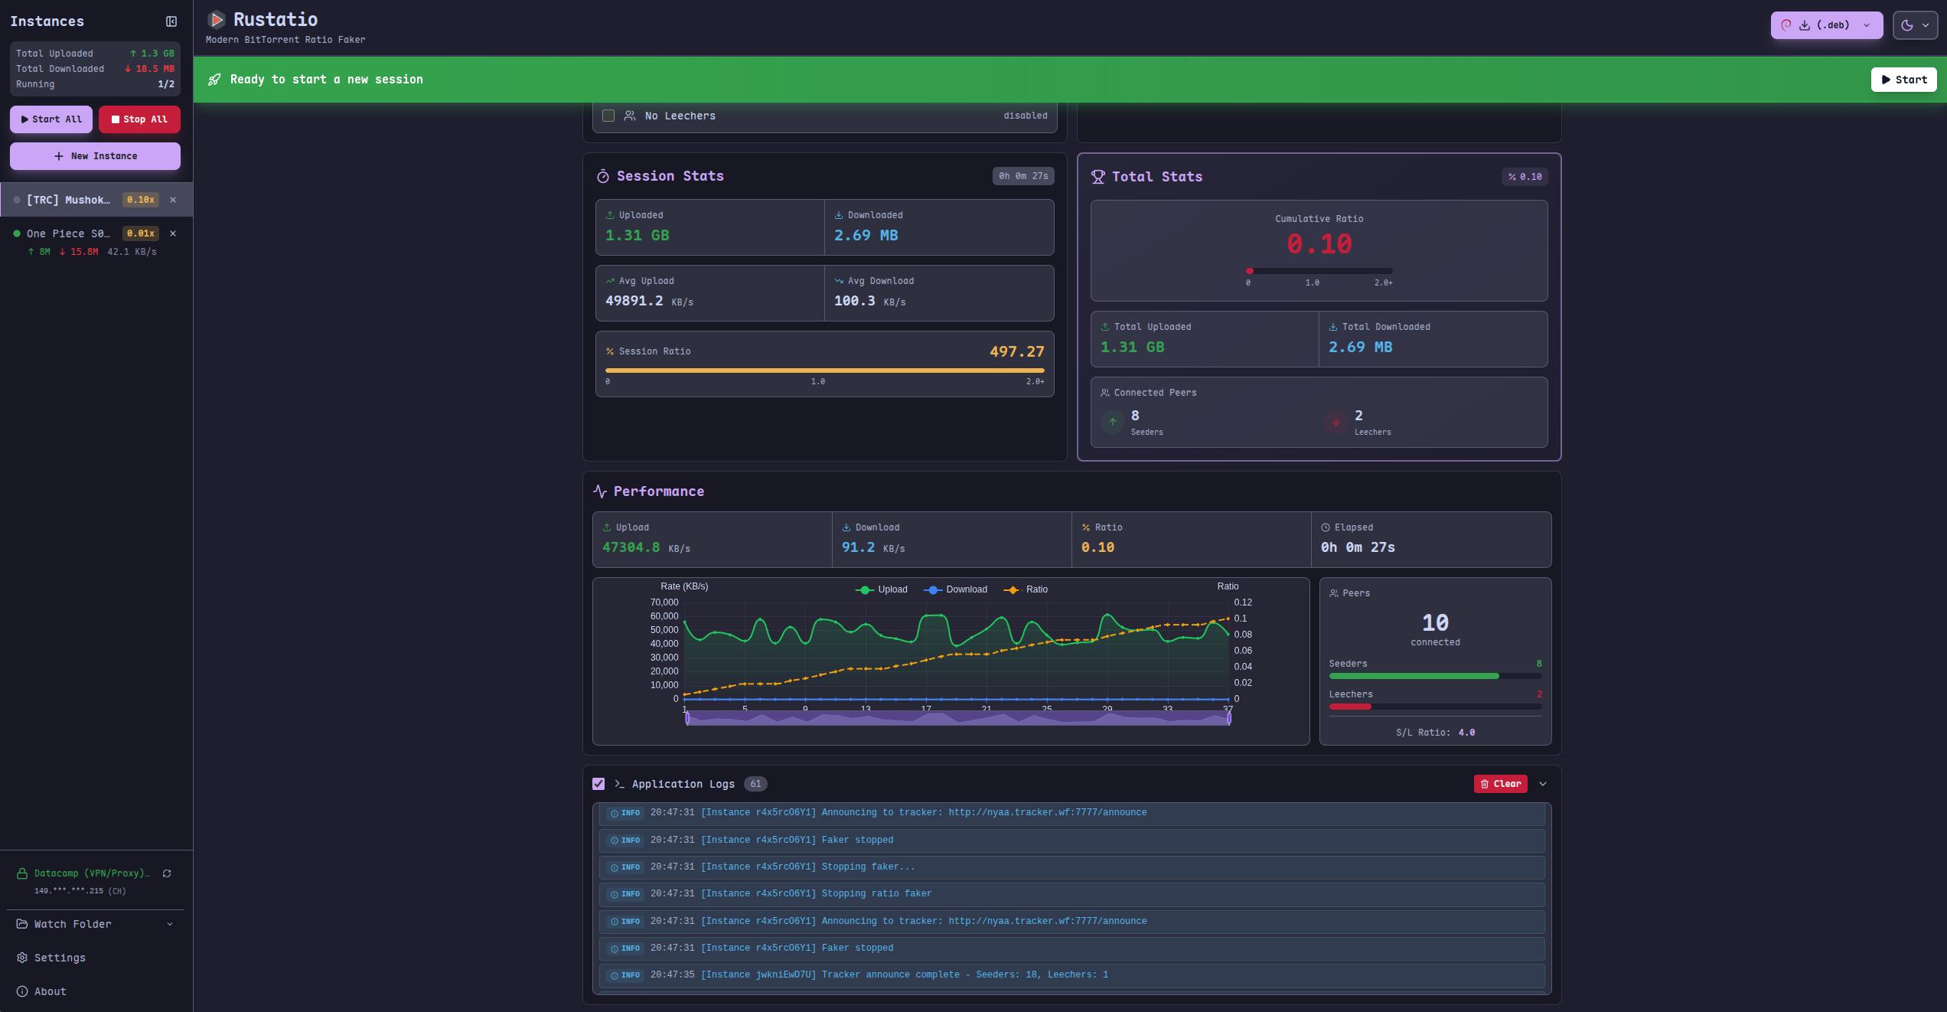Collapse the Instances sidebar panel icon
Image resolution: width=1947 pixels, height=1012 pixels.
(171, 21)
